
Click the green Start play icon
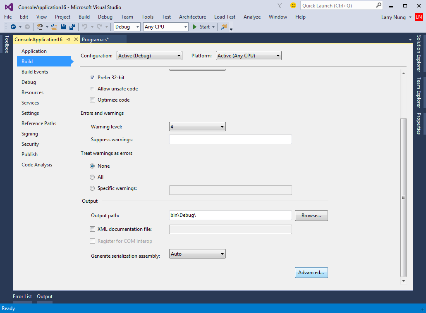coord(194,27)
